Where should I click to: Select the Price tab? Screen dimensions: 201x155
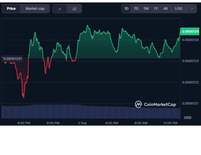[x=11, y=9]
